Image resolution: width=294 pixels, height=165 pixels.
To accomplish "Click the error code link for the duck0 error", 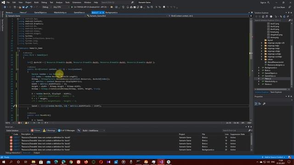I will point(17,137).
